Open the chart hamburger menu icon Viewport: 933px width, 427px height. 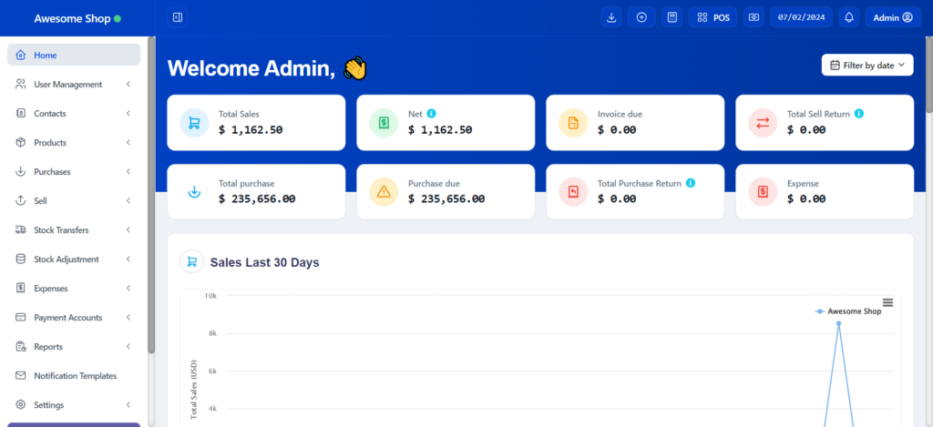887,302
